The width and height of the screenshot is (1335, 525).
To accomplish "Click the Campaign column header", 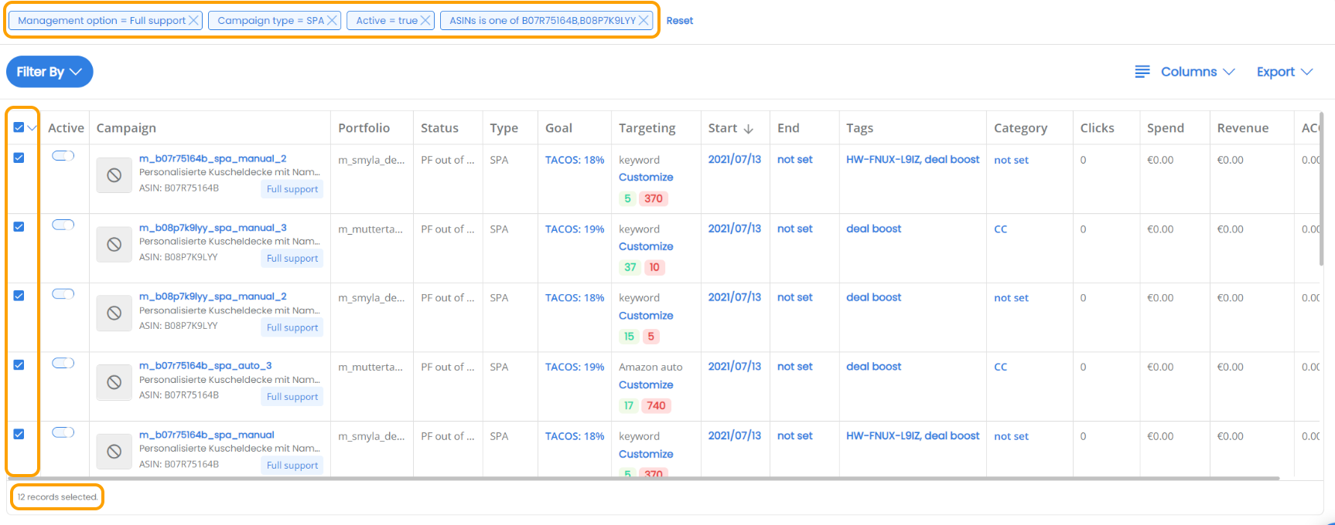I will click(126, 128).
